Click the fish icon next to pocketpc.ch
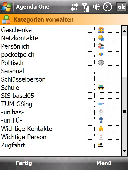The width and height of the screenshot is (128, 170). pyautogui.click(x=101, y=54)
